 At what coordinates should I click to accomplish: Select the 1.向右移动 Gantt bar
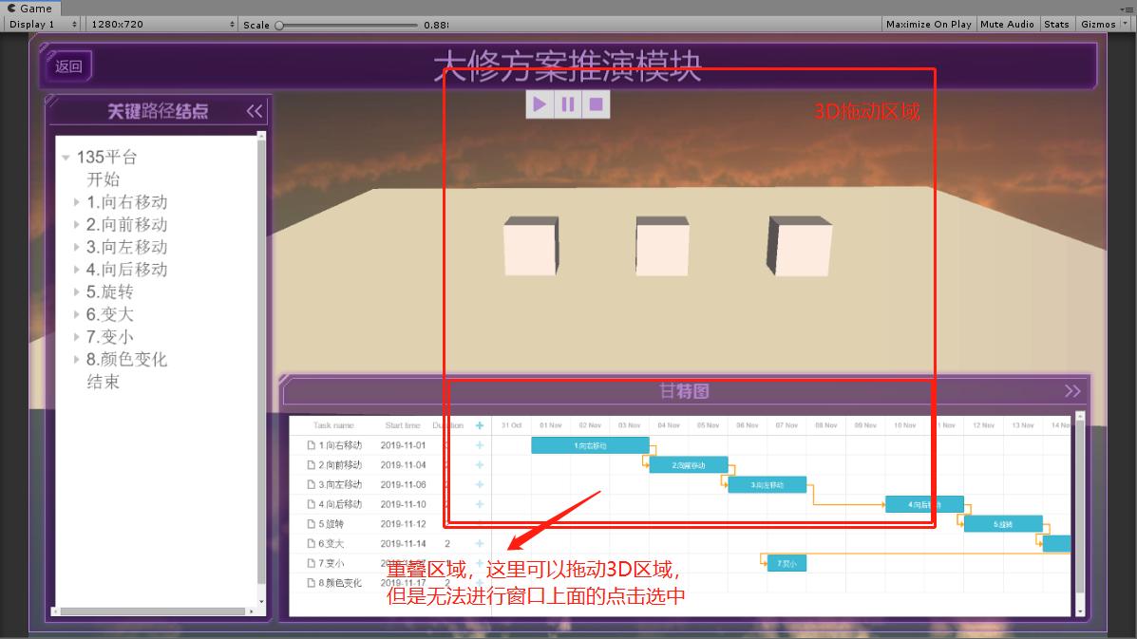click(x=590, y=445)
